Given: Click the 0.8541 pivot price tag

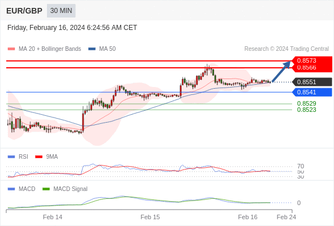Looking at the screenshot, I should 312,92.
